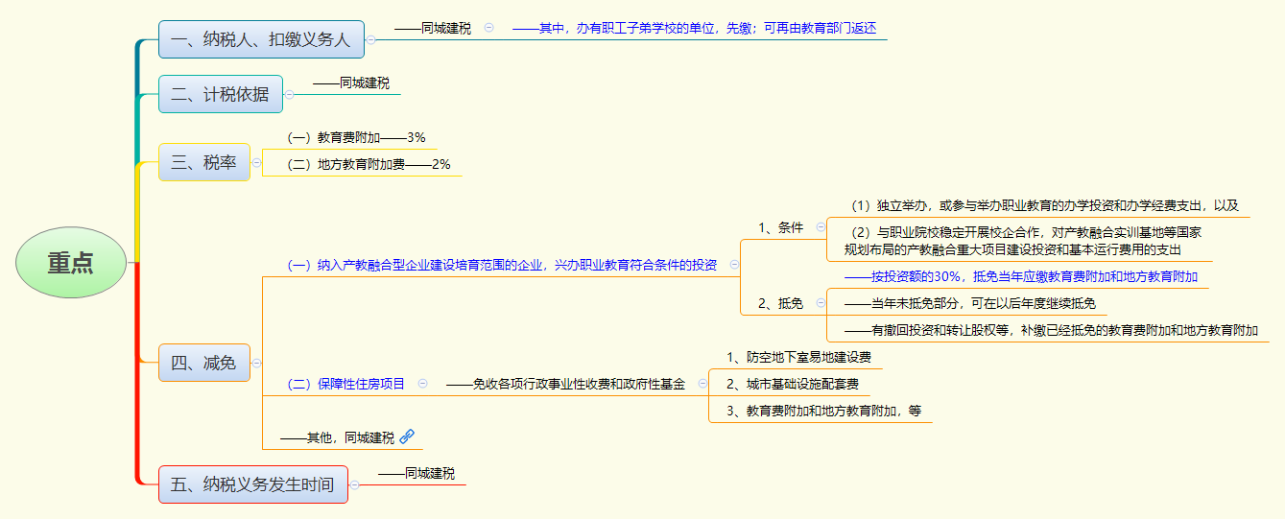The image size is (1285, 519).
Task: Collapse the 2、抵免 subtopic
Action: tap(821, 303)
